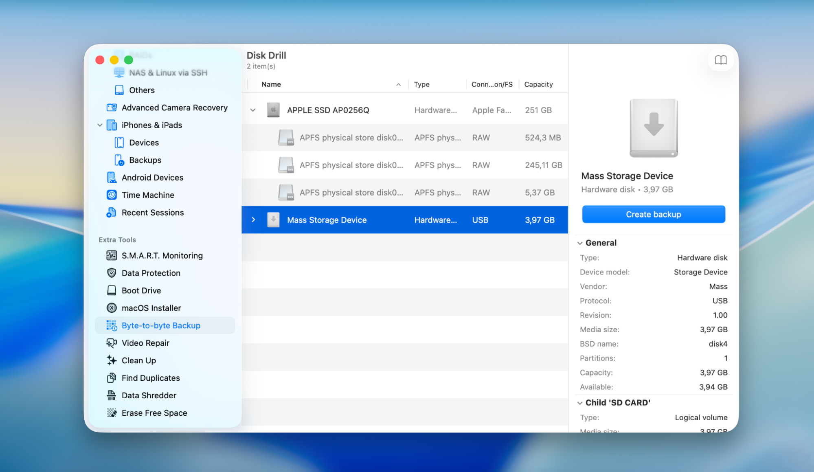Select Erase Free Space tool
Viewport: 814px width, 472px height.
pyautogui.click(x=154, y=413)
